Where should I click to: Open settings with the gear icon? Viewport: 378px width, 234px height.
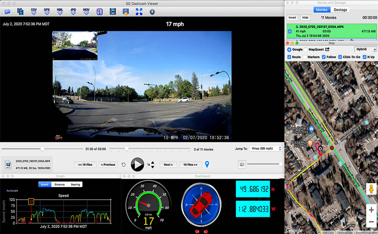click(x=152, y=12)
